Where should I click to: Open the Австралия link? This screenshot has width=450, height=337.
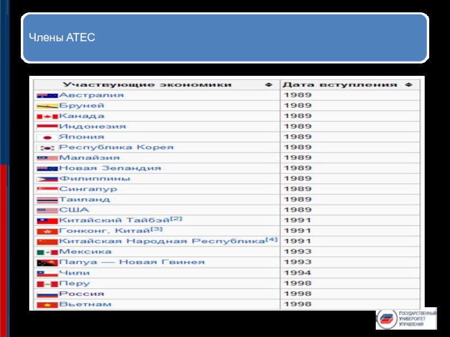(91, 95)
